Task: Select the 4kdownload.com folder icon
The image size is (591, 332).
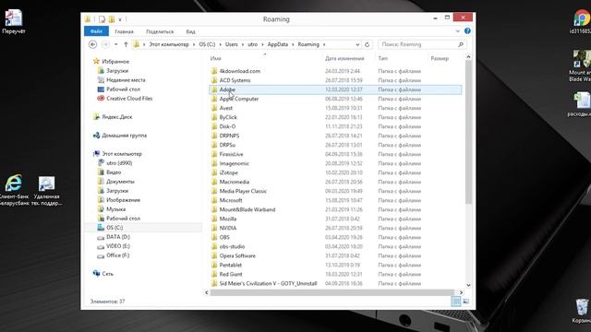Action: coord(214,71)
